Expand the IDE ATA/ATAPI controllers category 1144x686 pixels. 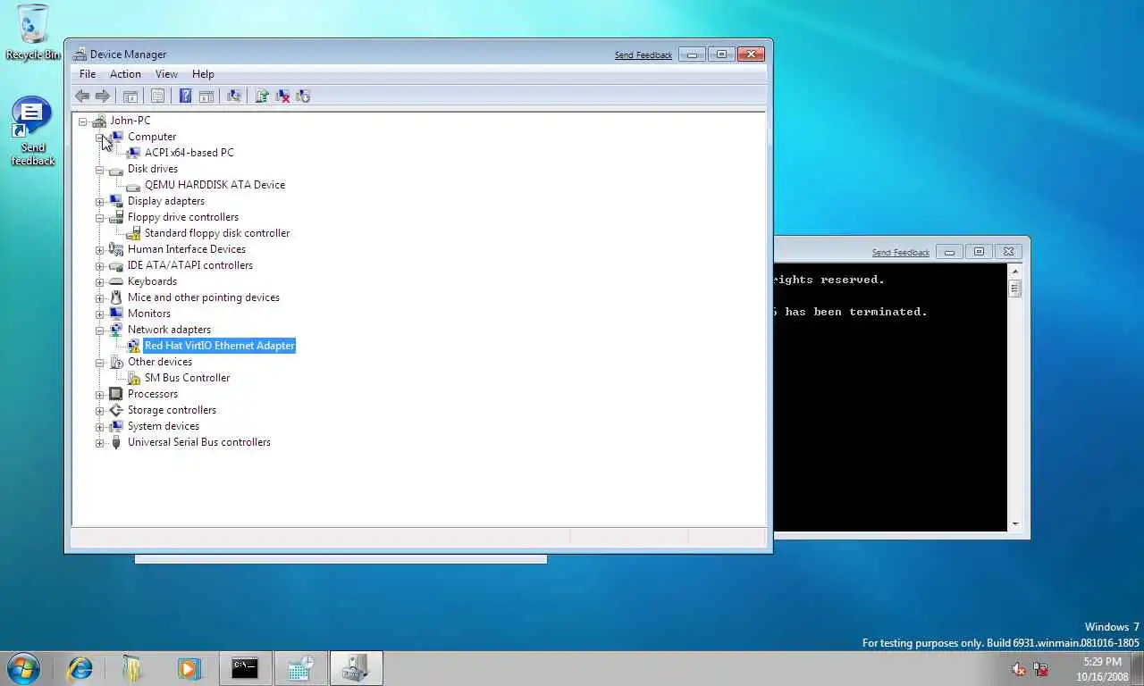coord(100,266)
